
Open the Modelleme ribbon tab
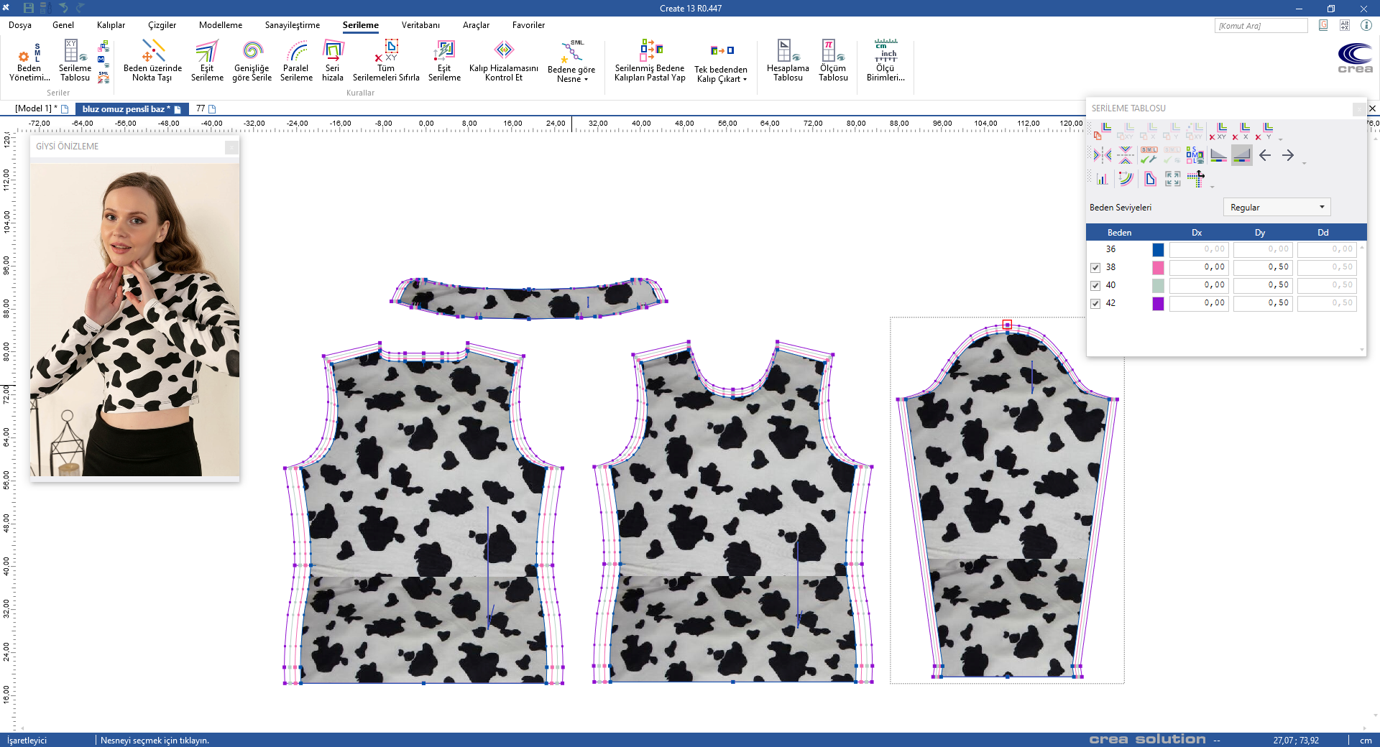click(221, 25)
